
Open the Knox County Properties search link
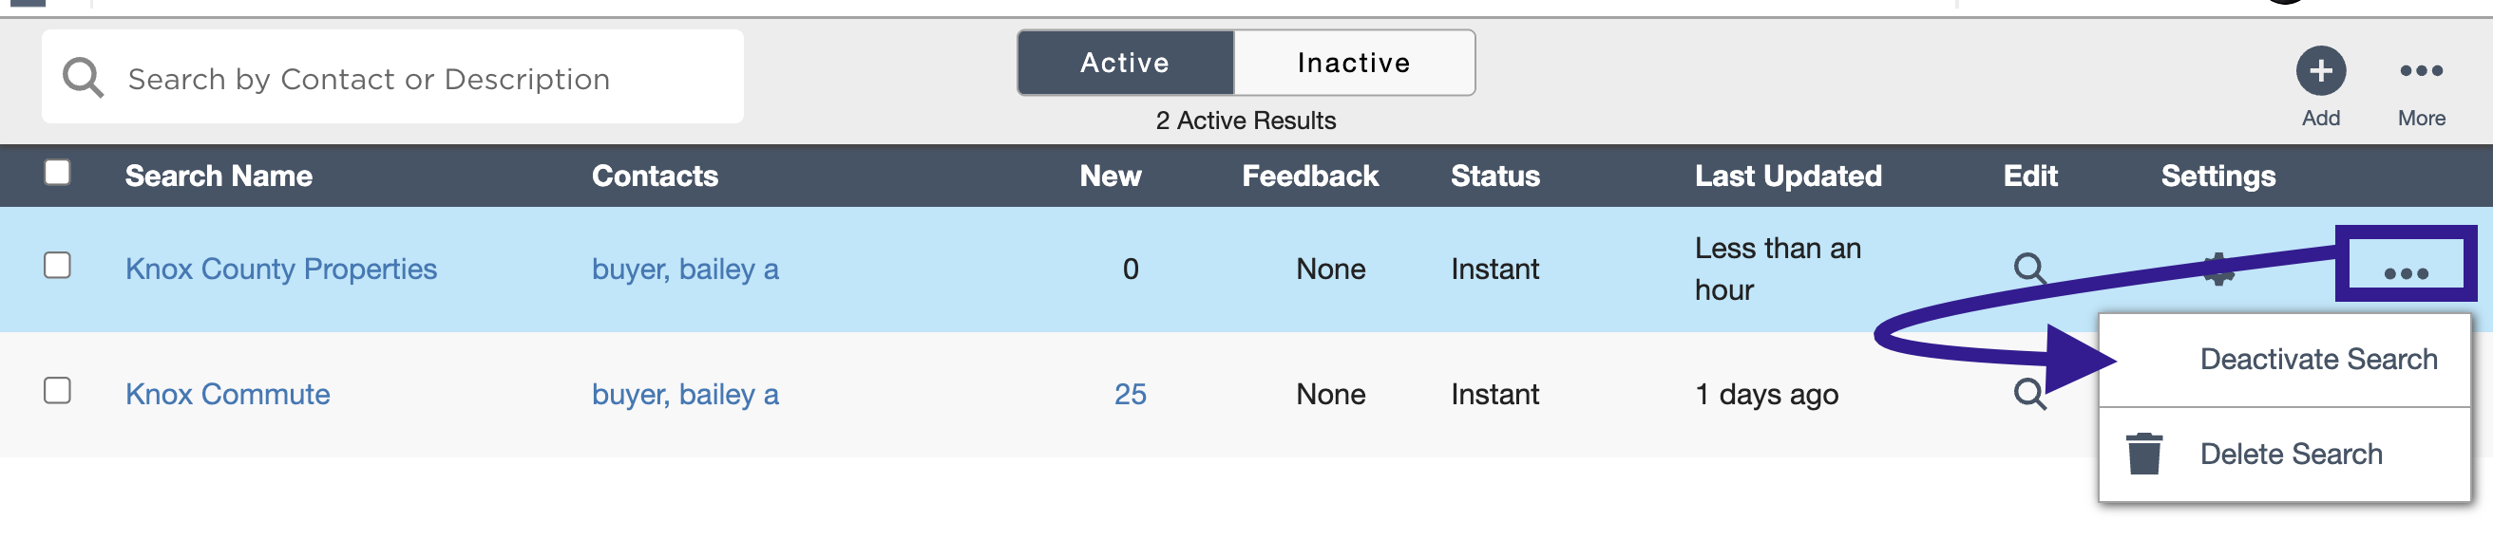click(x=280, y=269)
